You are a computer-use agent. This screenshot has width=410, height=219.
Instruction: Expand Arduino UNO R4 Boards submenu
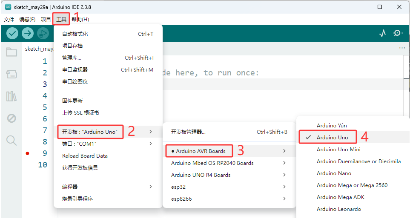click(229, 175)
